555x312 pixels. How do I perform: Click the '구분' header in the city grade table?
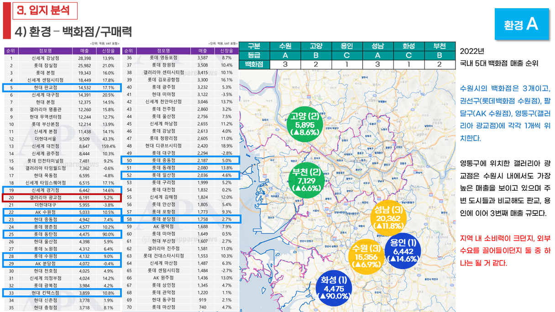point(255,46)
